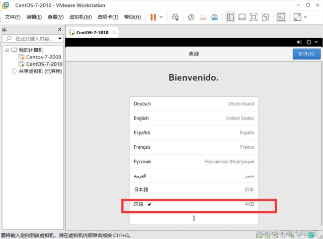Open the power options dropdown beside pause
This screenshot has height=239, width=323.
pos(161,17)
